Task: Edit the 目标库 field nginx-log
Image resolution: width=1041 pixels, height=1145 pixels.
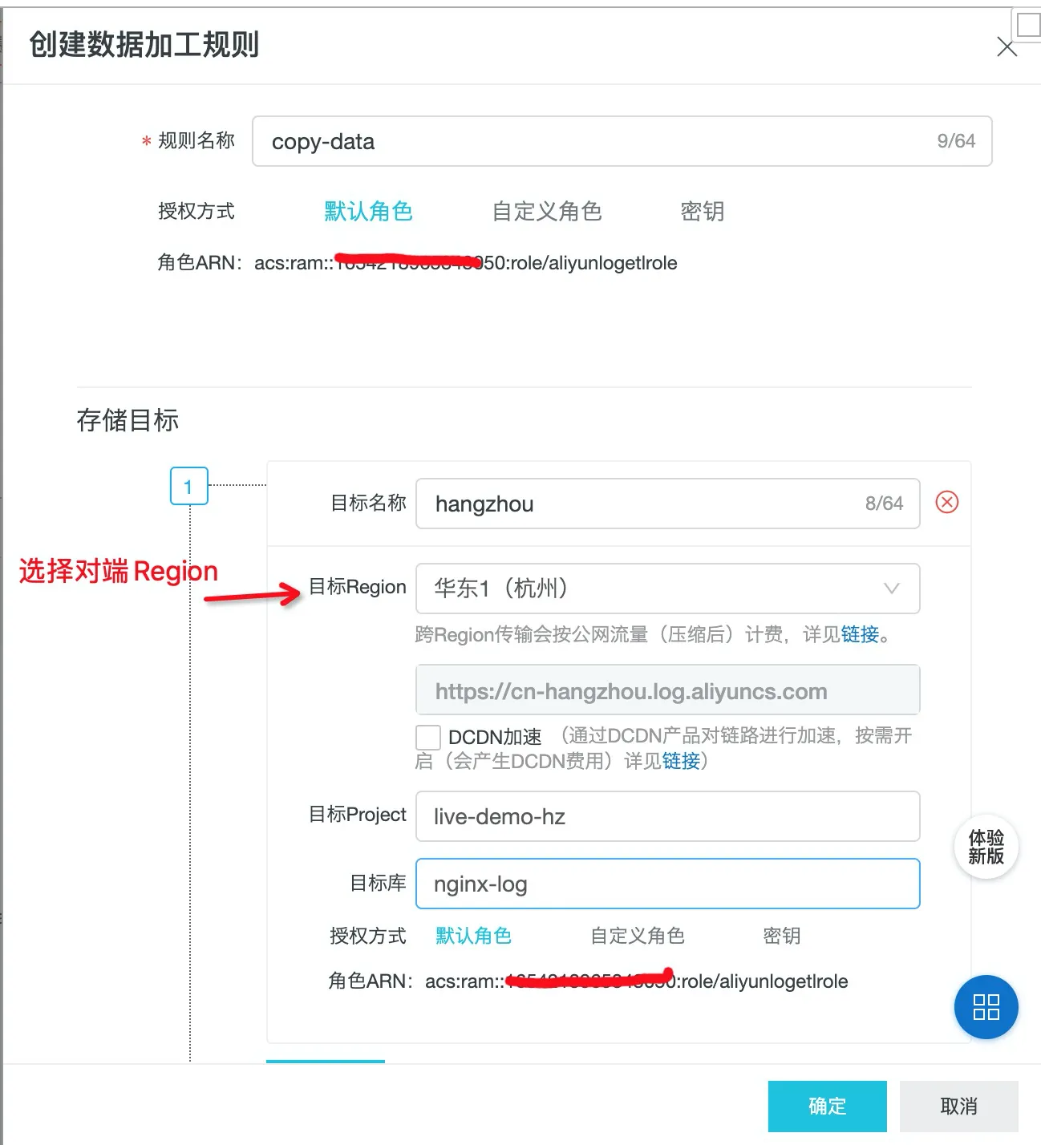Action: point(667,884)
